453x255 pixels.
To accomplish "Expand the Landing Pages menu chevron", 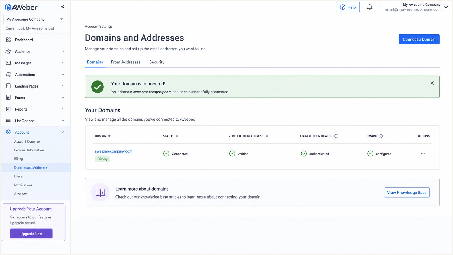I will (x=63, y=86).
